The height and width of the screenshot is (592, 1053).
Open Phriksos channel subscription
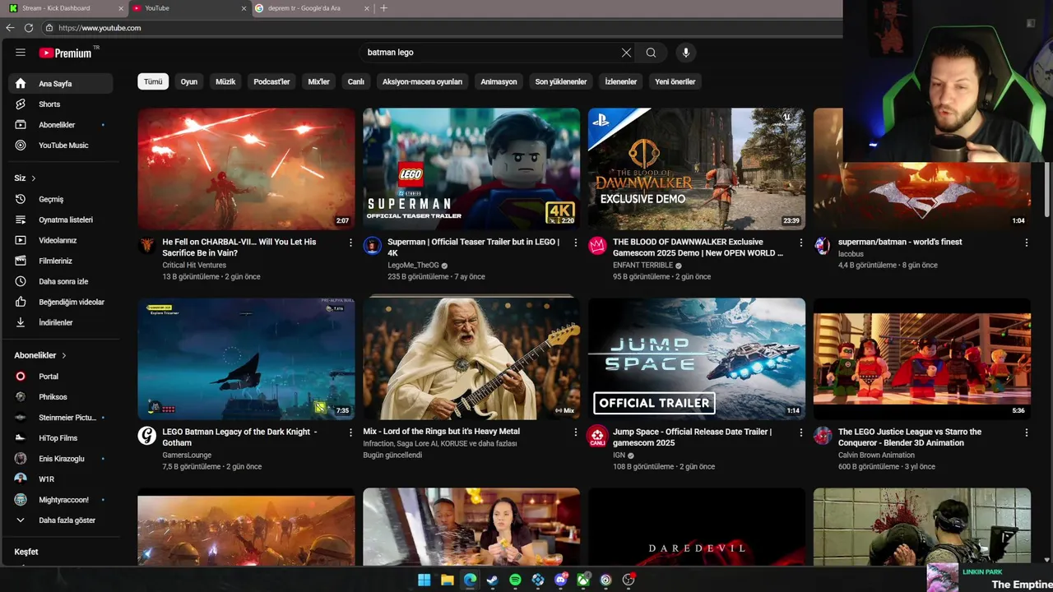[x=61, y=397]
